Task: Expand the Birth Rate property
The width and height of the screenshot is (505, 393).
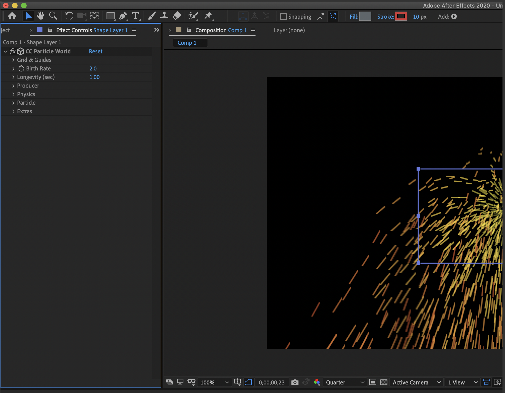Action: tap(13, 69)
